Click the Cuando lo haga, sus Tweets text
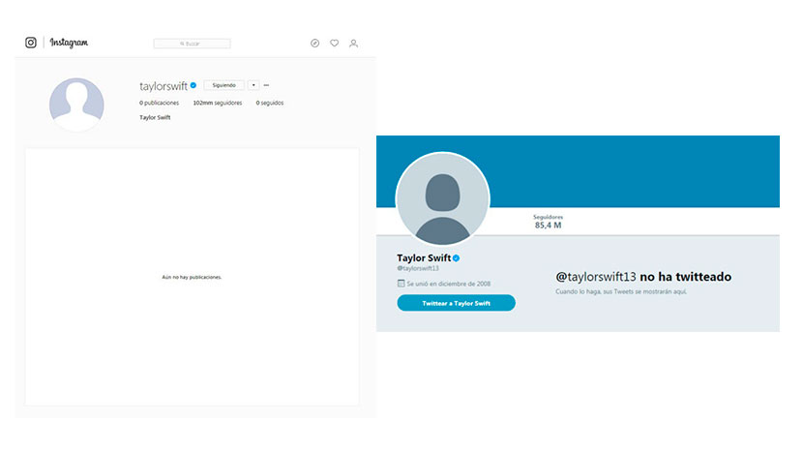803x452 pixels. tap(621, 291)
